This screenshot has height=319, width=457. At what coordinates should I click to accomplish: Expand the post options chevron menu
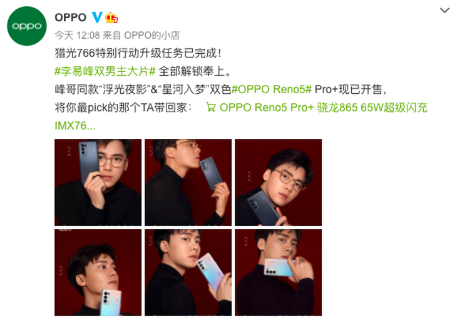click(444, 11)
